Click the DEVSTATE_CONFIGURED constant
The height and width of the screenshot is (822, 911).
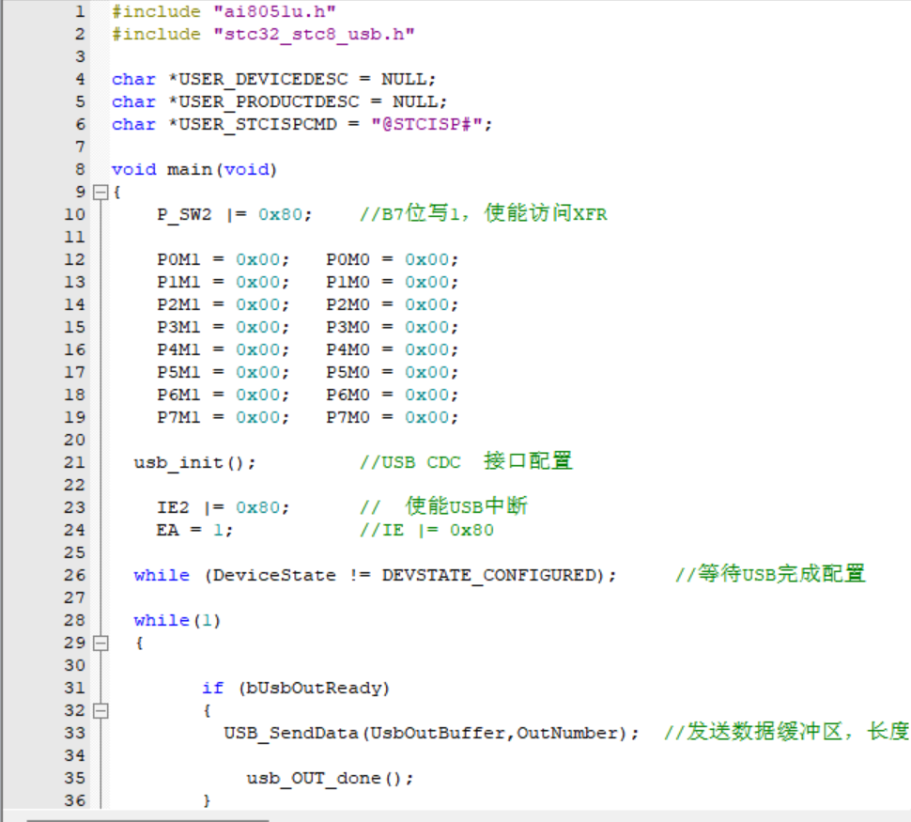[489, 576]
